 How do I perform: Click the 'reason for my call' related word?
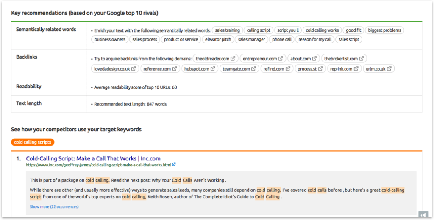pos(315,39)
